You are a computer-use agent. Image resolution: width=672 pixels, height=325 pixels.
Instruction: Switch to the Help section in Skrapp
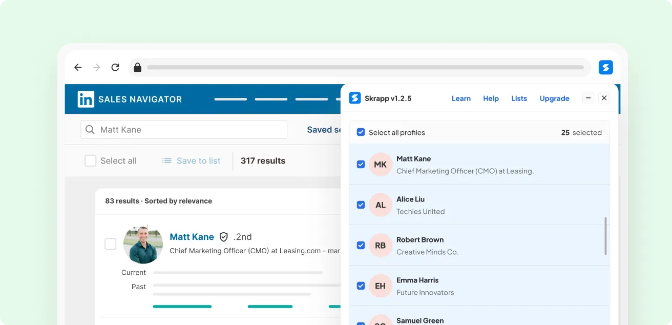(491, 98)
